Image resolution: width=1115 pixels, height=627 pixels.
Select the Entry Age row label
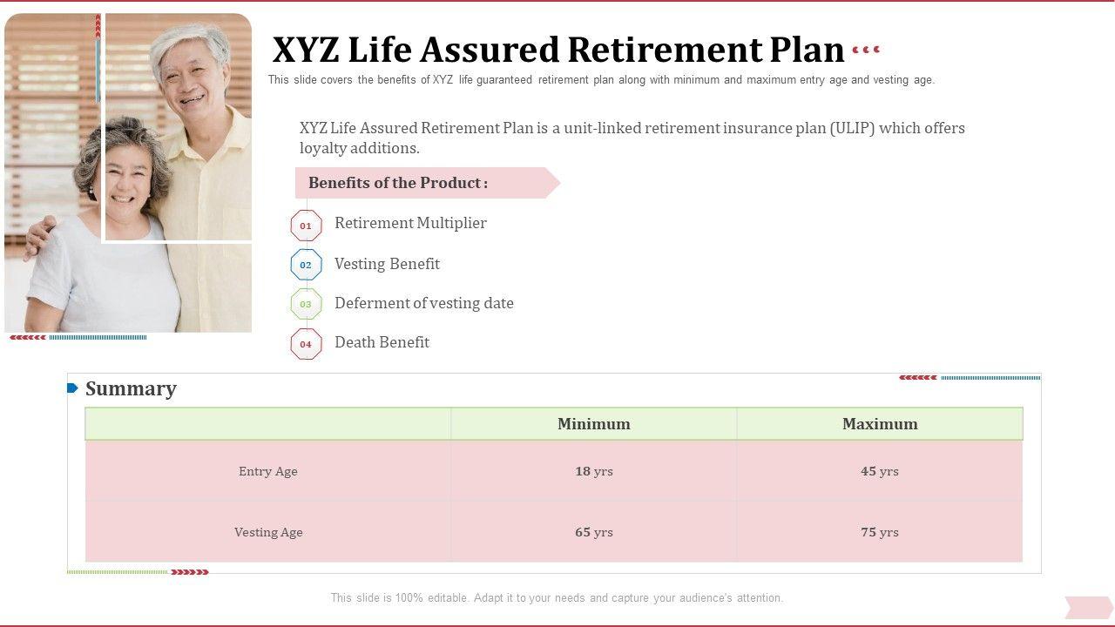pyautogui.click(x=268, y=471)
